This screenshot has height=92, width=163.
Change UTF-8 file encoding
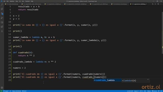click(141, 91)
